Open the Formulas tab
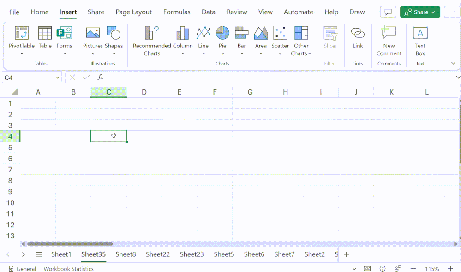This screenshot has height=272, width=461. 177,12
